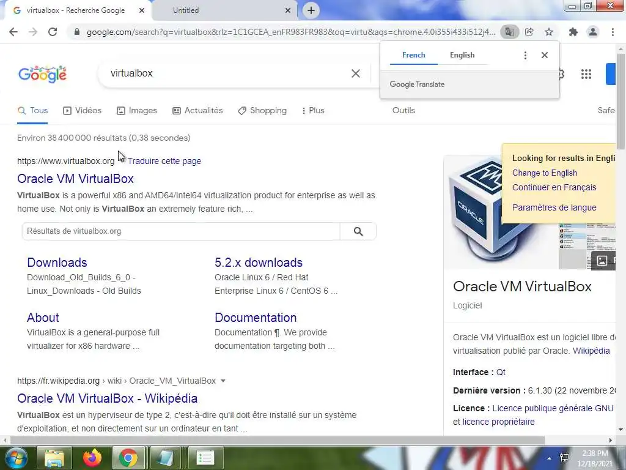Click the Qt interface link

coord(501,373)
